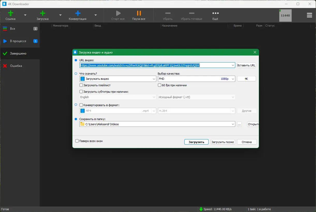Screen dimensions: 316x212
Task: Expand the save folder path dropdown
Action: tap(233, 124)
